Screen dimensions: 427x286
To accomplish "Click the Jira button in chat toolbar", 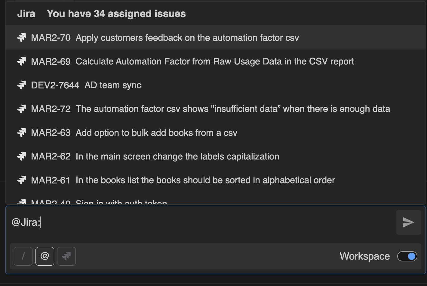I will 66,256.
